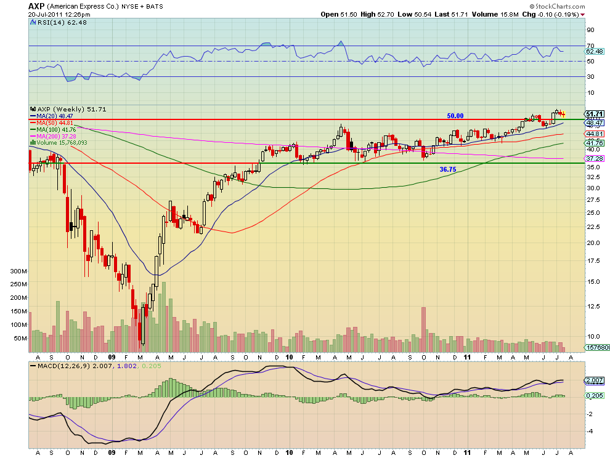Click the "11" year marker under the volume bars
Image resolution: width=610 pixels, height=458 pixels.
[x=467, y=357]
